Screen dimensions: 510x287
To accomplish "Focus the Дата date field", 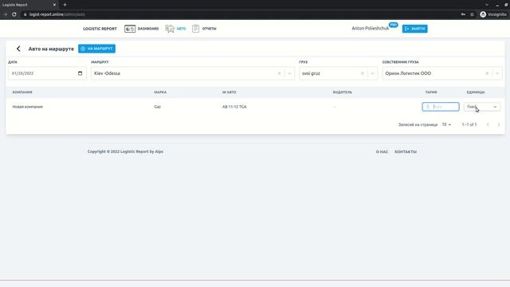I will [47, 73].
